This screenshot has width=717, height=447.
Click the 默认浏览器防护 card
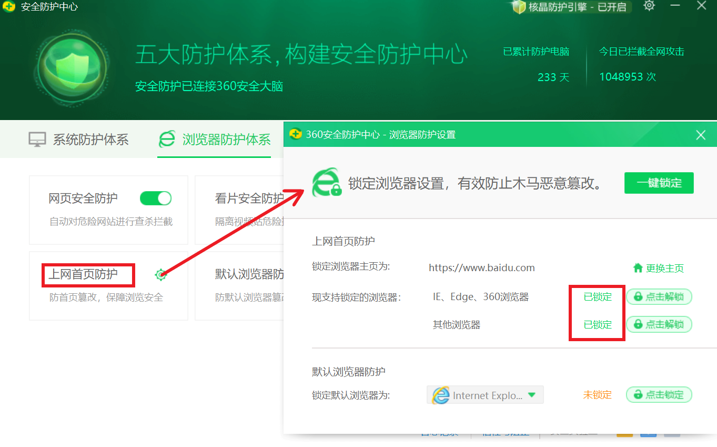(x=239, y=285)
